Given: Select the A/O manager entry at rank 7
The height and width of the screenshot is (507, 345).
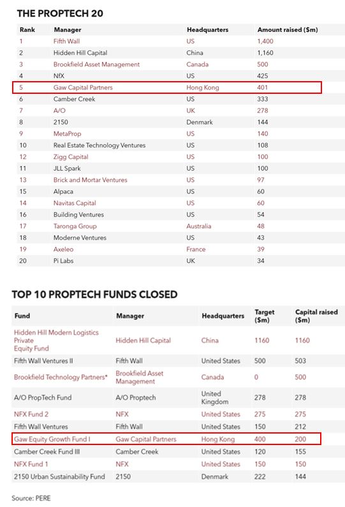Looking at the screenshot, I should pyautogui.click(x=59, y=110).
